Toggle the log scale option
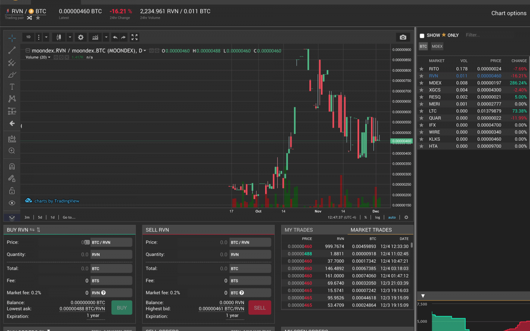The width and height of the screenshot is (530, 331). [x=377, y=217]
